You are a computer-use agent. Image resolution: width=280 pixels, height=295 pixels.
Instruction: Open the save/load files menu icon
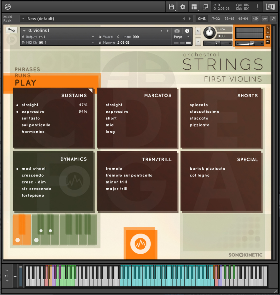point(171,7)
